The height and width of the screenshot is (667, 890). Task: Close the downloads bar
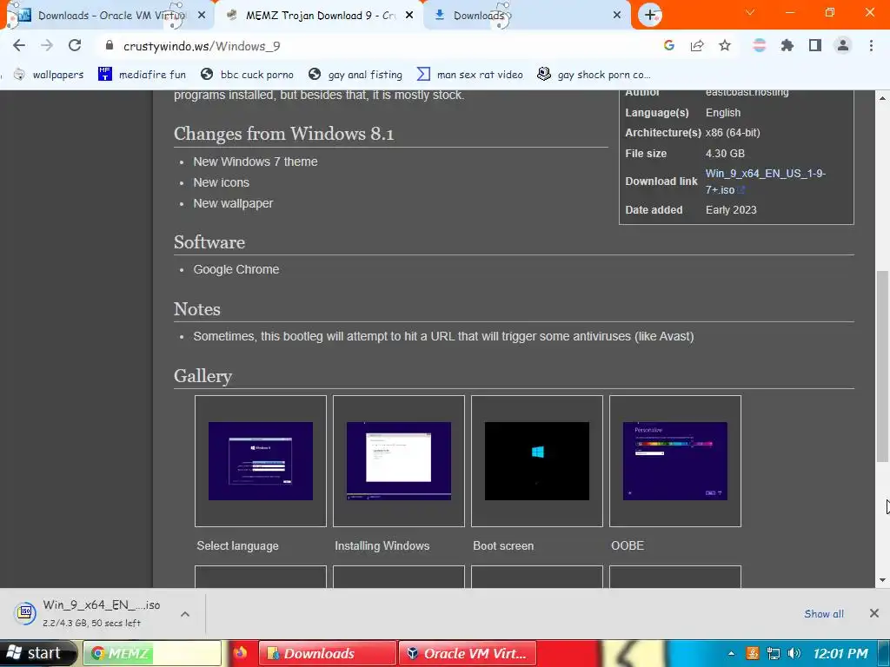click(x=874, y=613)
